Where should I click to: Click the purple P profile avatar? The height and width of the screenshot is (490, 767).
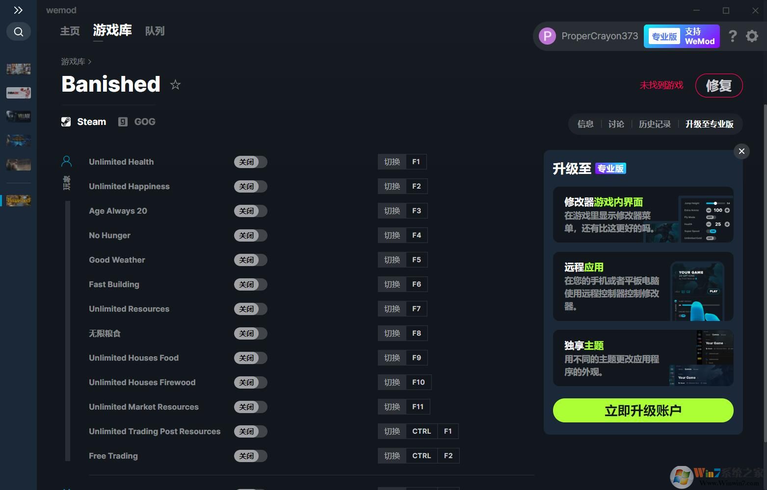tap(547, 36)
